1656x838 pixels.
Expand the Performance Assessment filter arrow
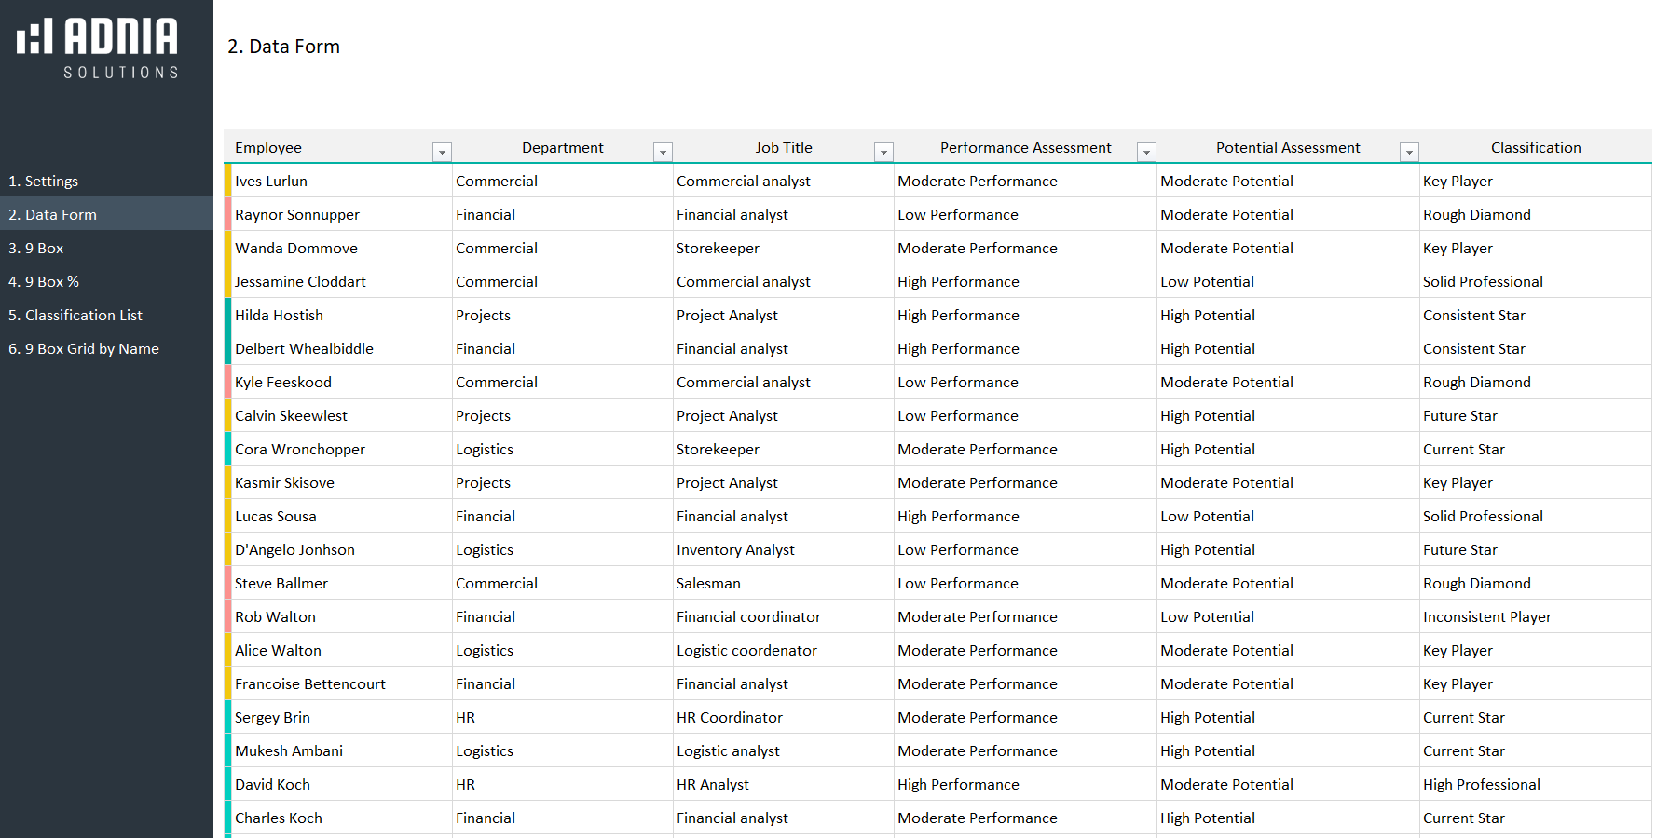point(1146,152)
